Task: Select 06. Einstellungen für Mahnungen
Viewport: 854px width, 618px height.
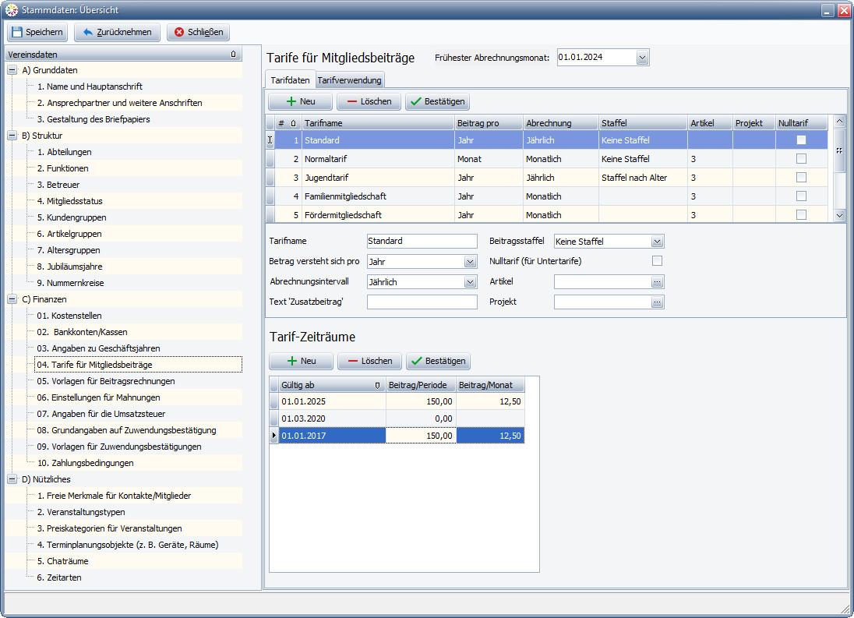Action: point(99,397)
